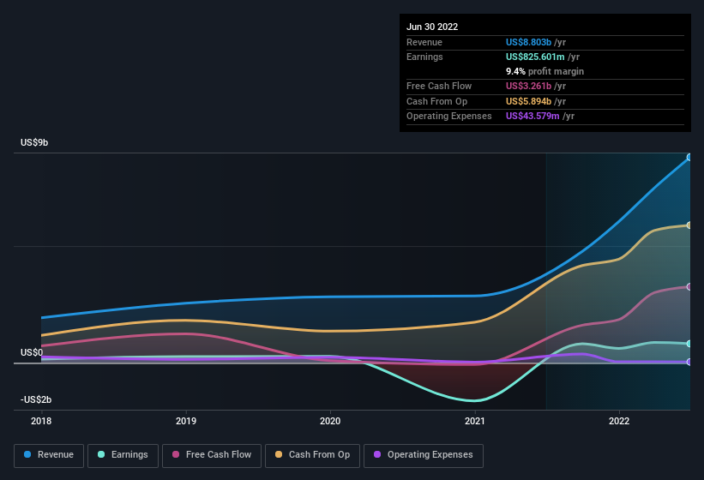704x480 pixels.
Task: Click the Revenue row label in tooltip
Action: click(x=424, y=42)
